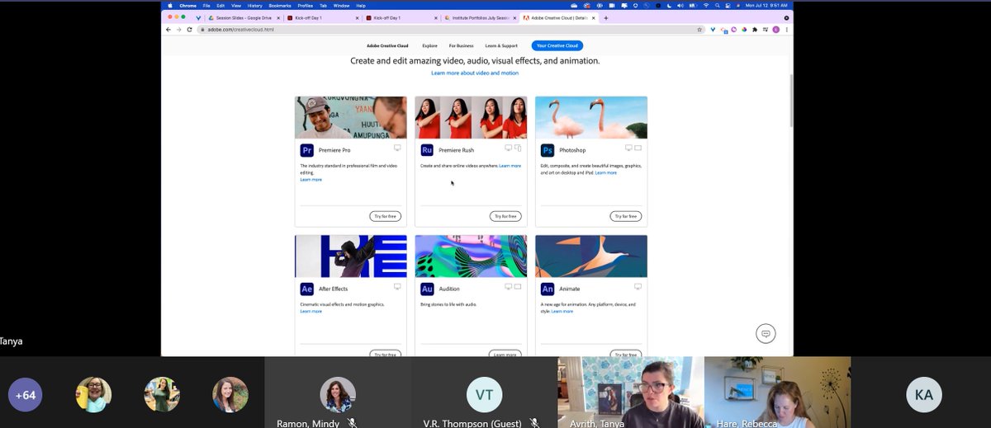The width and height of the screenshot is (991, 428).
Task: Open the chat bubble help widget
Action: pos(766,333)
